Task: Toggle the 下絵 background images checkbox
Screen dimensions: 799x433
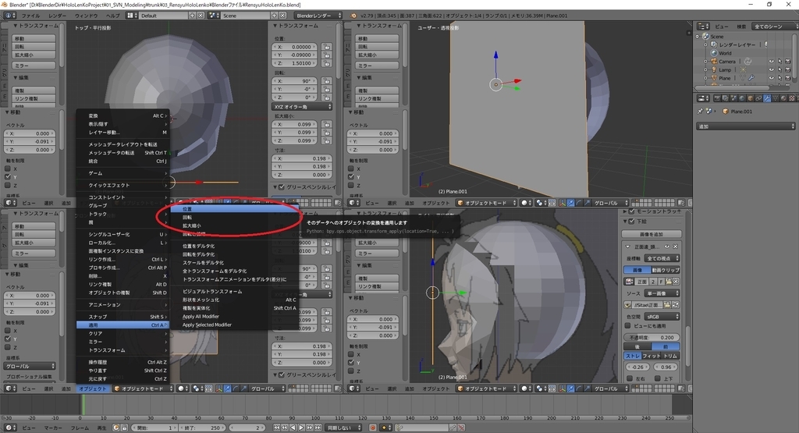Action: (632, 221)
